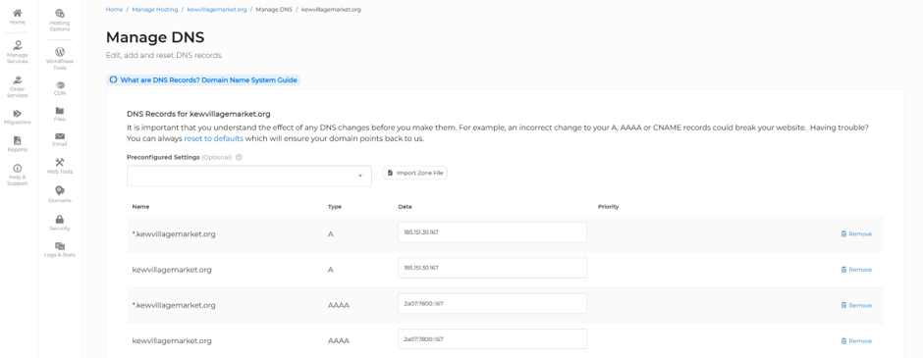This screenshot has width=923, height=358.
Task: Click trash icon for kewvillagemarket.org AAAA record
Action: pos(843,341)
